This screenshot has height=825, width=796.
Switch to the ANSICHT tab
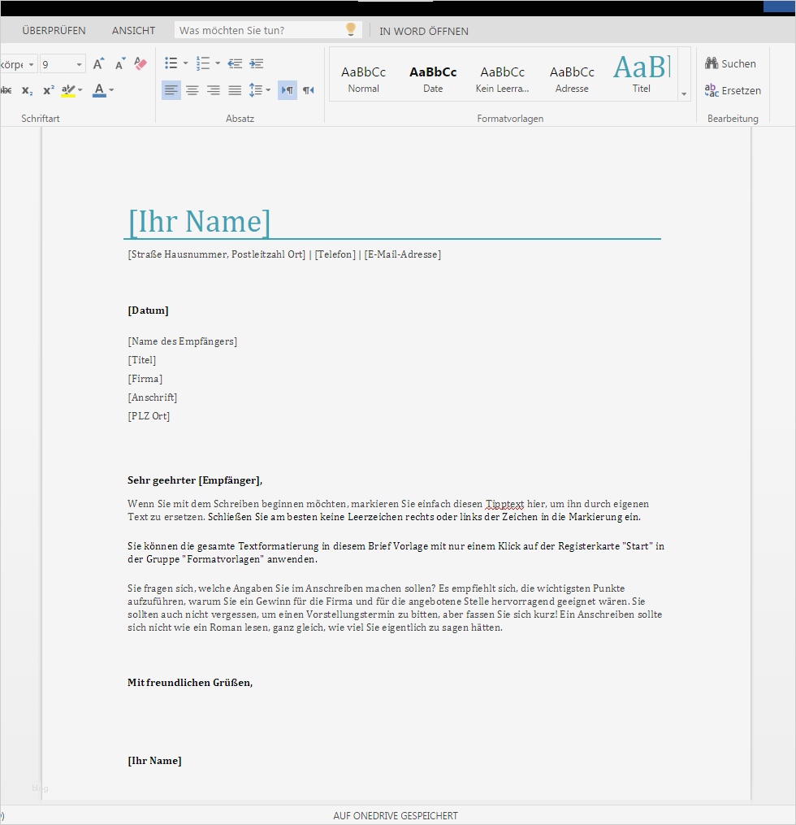tap(132, 30)
